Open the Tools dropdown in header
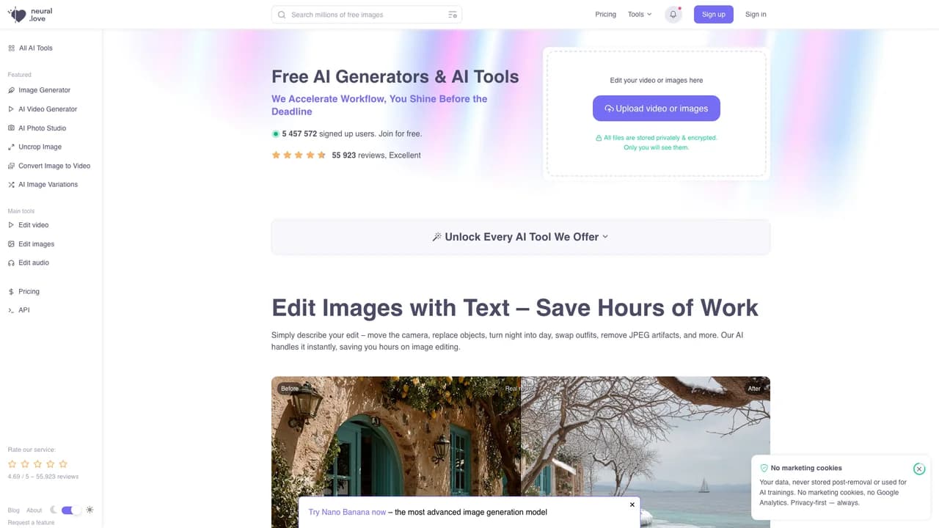 pos(640,15)
